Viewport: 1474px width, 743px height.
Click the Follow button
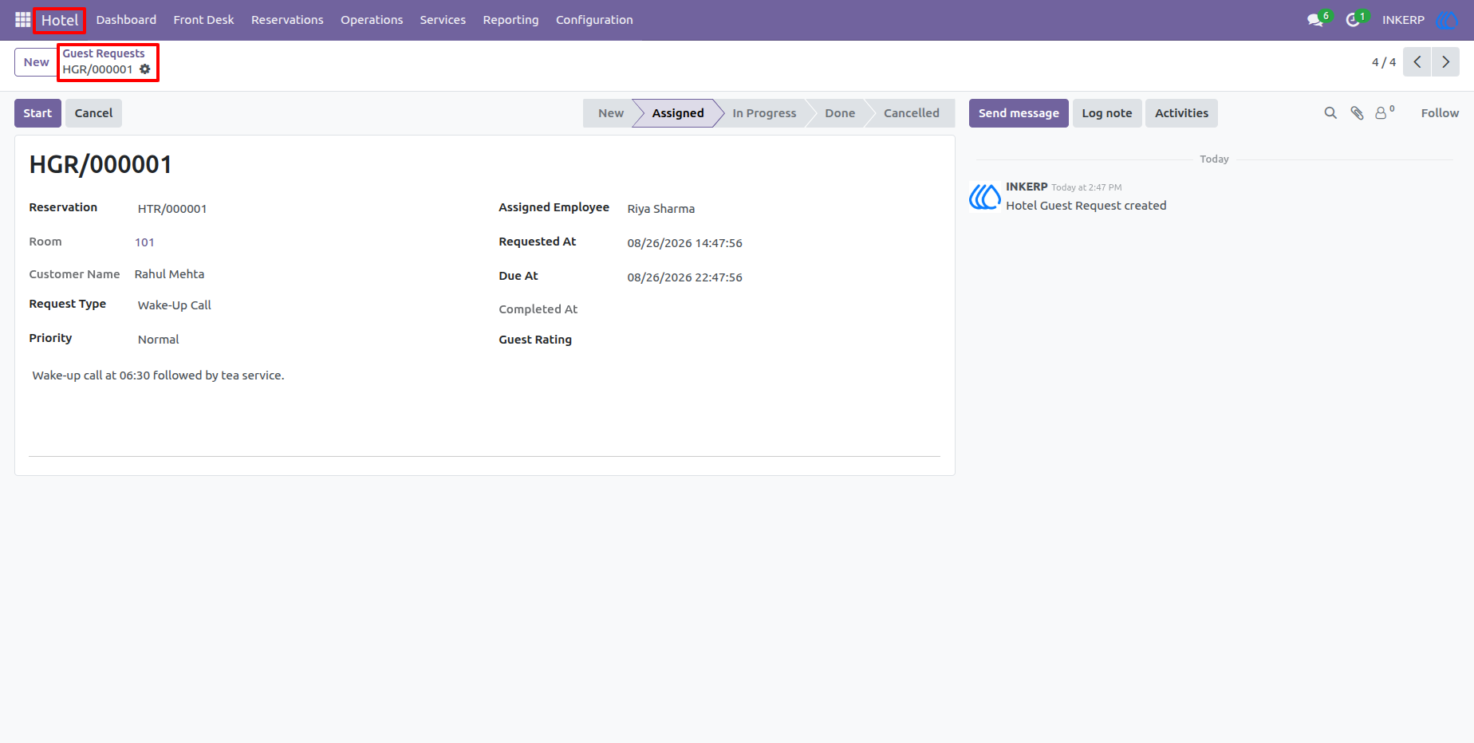coord(1440,113)
